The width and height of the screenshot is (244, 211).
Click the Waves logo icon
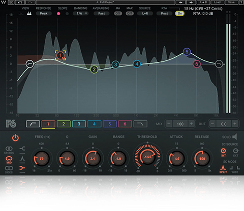coord(4,2)
